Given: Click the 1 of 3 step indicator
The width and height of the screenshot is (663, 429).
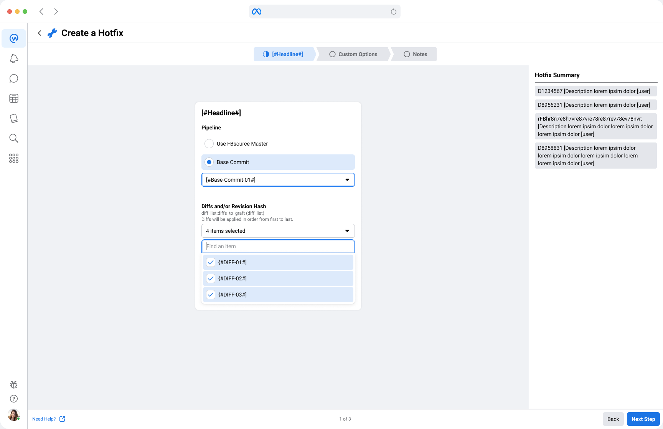Looking at the screenshot, I should [345, 419].
